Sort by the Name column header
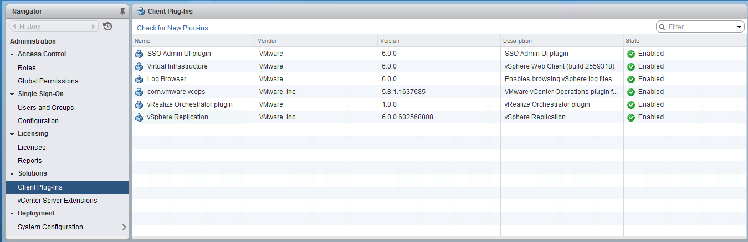748x242 pixels. click(193, 41)
